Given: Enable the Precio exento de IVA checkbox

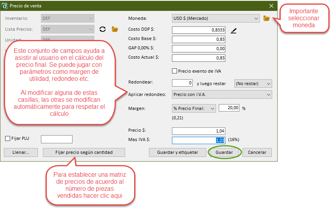Looking at the screenshot, I should (175, 71).
